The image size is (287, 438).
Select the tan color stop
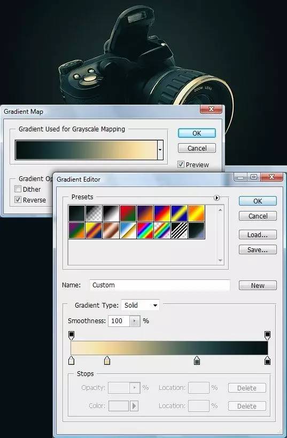(x=107, y=361)
